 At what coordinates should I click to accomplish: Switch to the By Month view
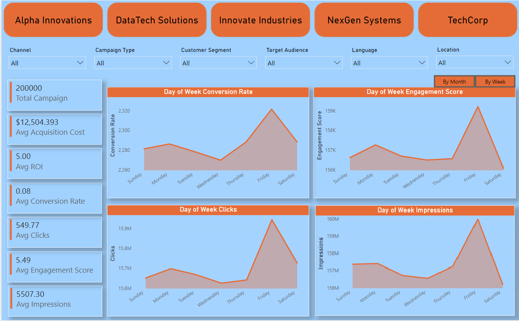tap(454, 82)
